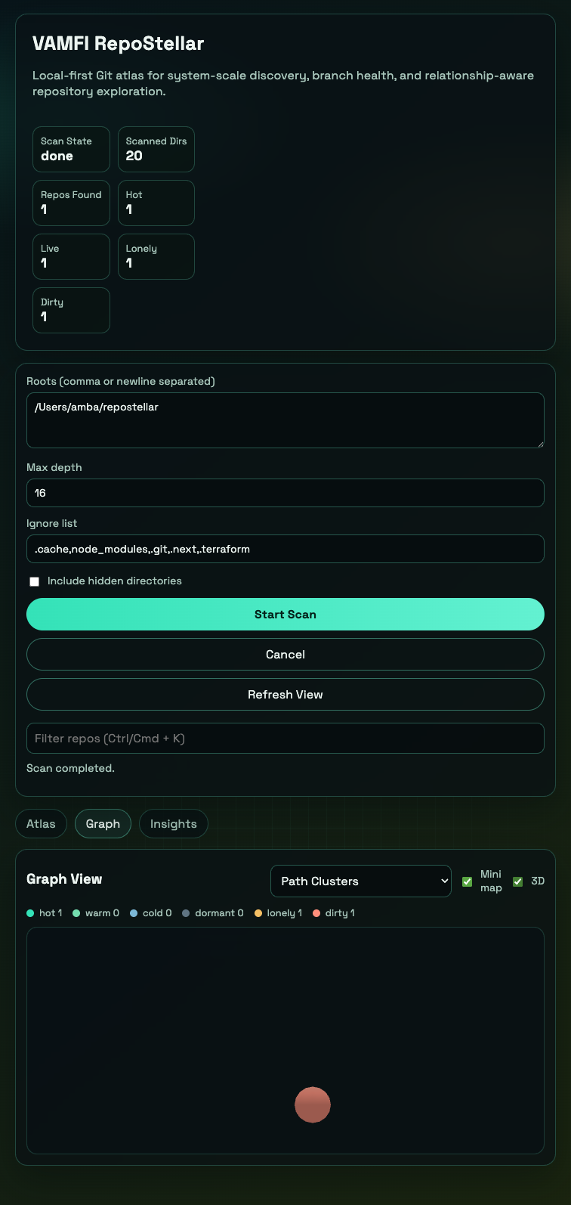
Task: Click the Refresh View button
Action: 285,694
